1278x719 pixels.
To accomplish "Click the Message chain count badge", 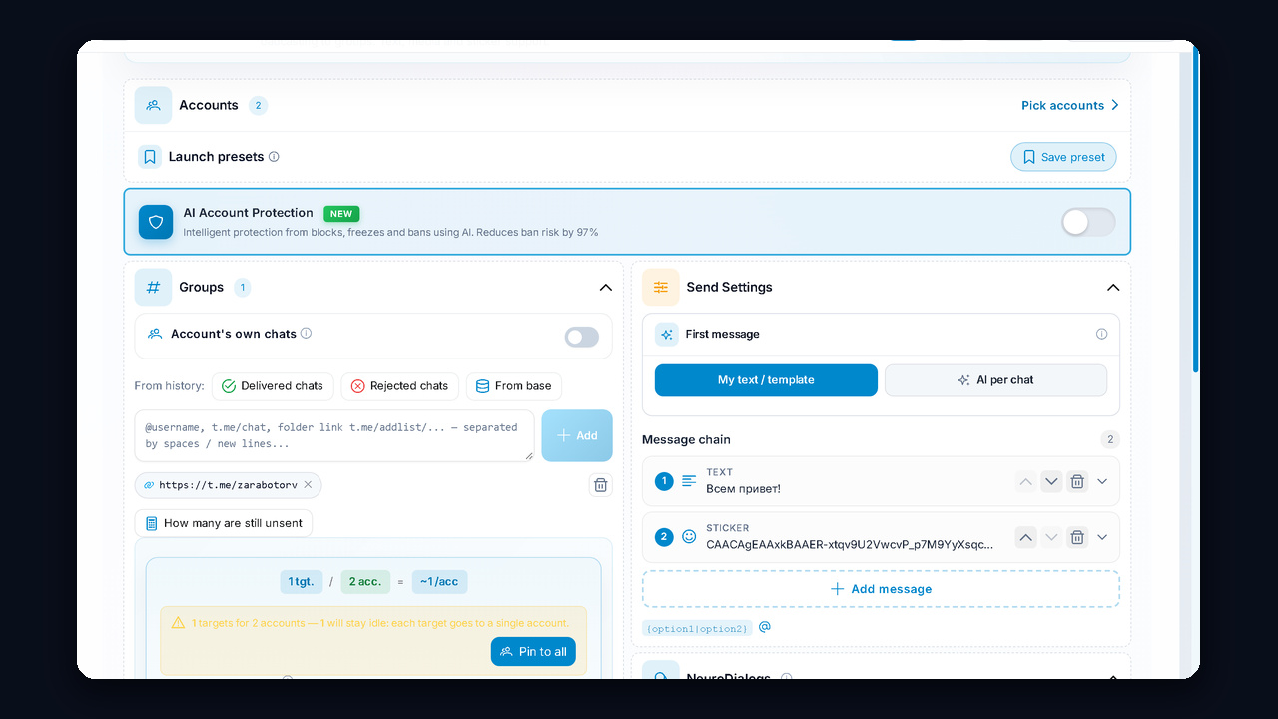I will click(1109, 439).
